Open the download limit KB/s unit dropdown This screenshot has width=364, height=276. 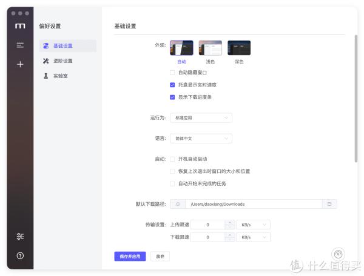(x=253, y=237)
